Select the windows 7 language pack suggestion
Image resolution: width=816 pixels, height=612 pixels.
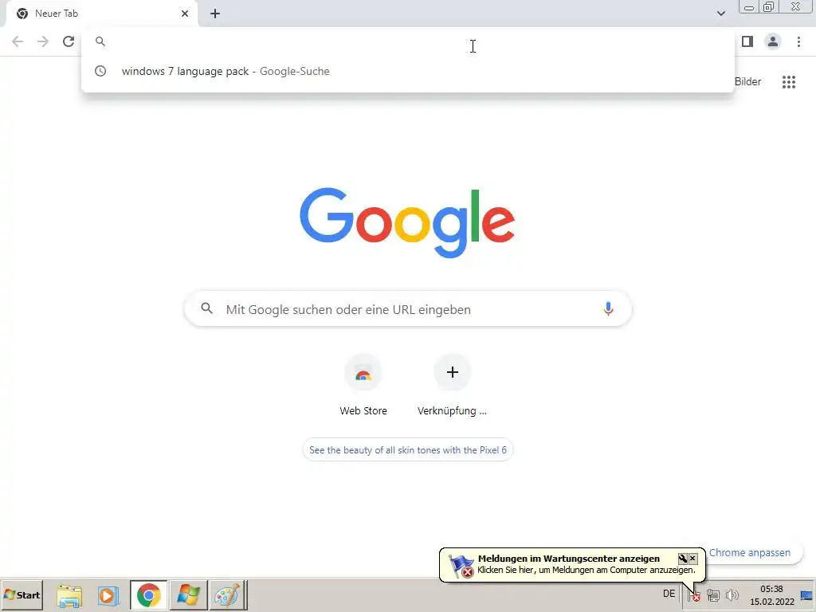point(407,71)
